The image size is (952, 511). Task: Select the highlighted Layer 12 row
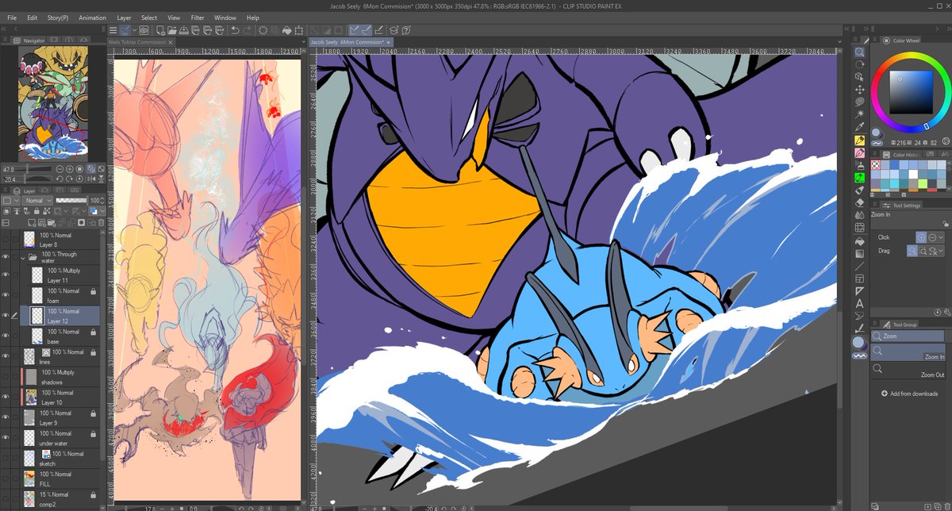(x=61, y=316)
